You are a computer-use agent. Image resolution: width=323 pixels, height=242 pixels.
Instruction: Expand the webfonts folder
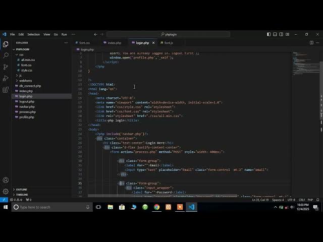click(41, 81)
